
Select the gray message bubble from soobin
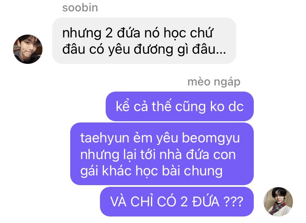click(x=144, y=41)
